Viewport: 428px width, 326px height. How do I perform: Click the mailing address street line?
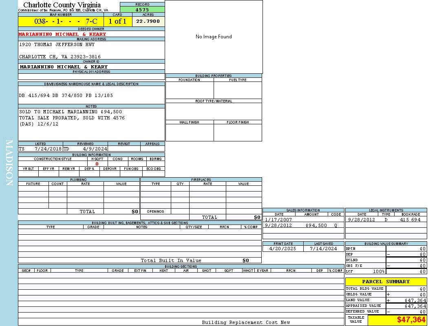pyautogui.click(x=57, y=44)
